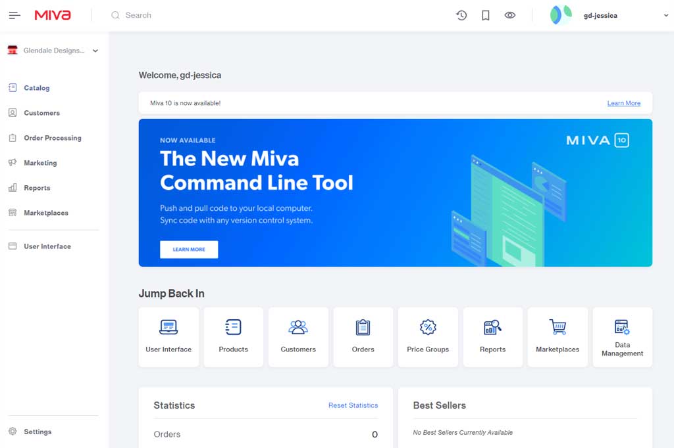Click the Marketplaces sidebar icon
The width and height of the screenshot is (674, 448).
(13, 212)
